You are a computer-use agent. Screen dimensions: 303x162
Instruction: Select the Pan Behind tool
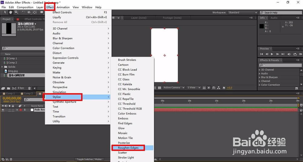coord(35,12)
